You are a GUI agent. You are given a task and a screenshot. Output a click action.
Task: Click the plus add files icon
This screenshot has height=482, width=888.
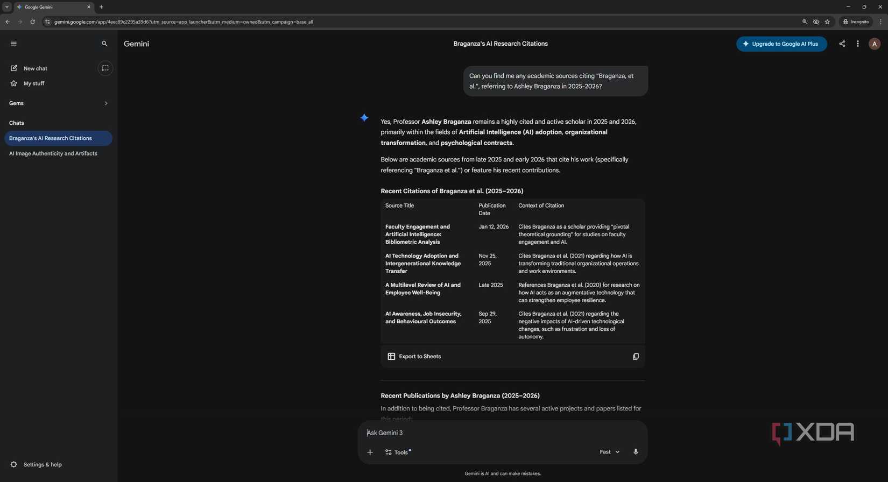[x=370, y=452]
